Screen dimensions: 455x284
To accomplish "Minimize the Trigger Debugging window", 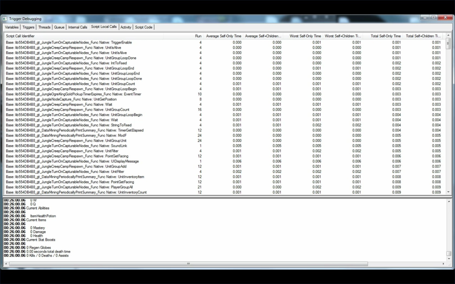I will (425, 18).
